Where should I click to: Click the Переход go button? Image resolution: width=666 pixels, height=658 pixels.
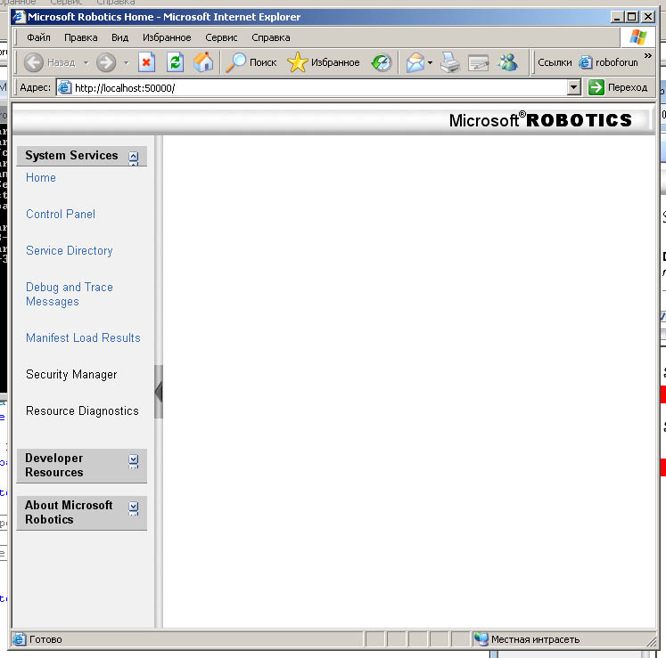pyautogui.click(x=619, y=88)
